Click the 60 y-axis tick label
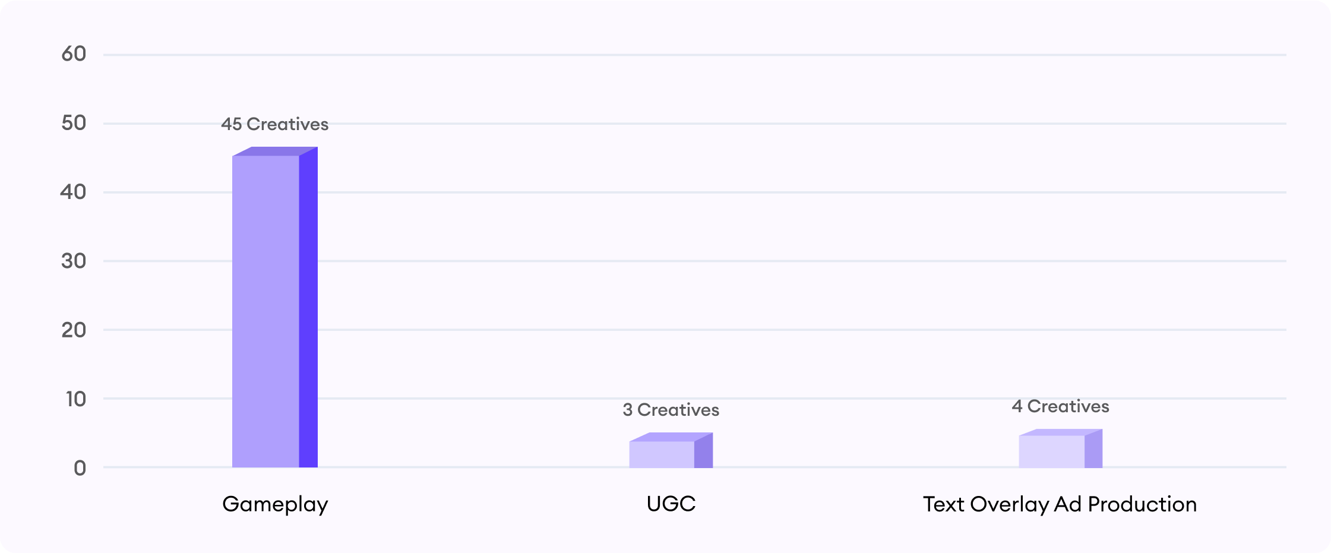 click(74, 54)
